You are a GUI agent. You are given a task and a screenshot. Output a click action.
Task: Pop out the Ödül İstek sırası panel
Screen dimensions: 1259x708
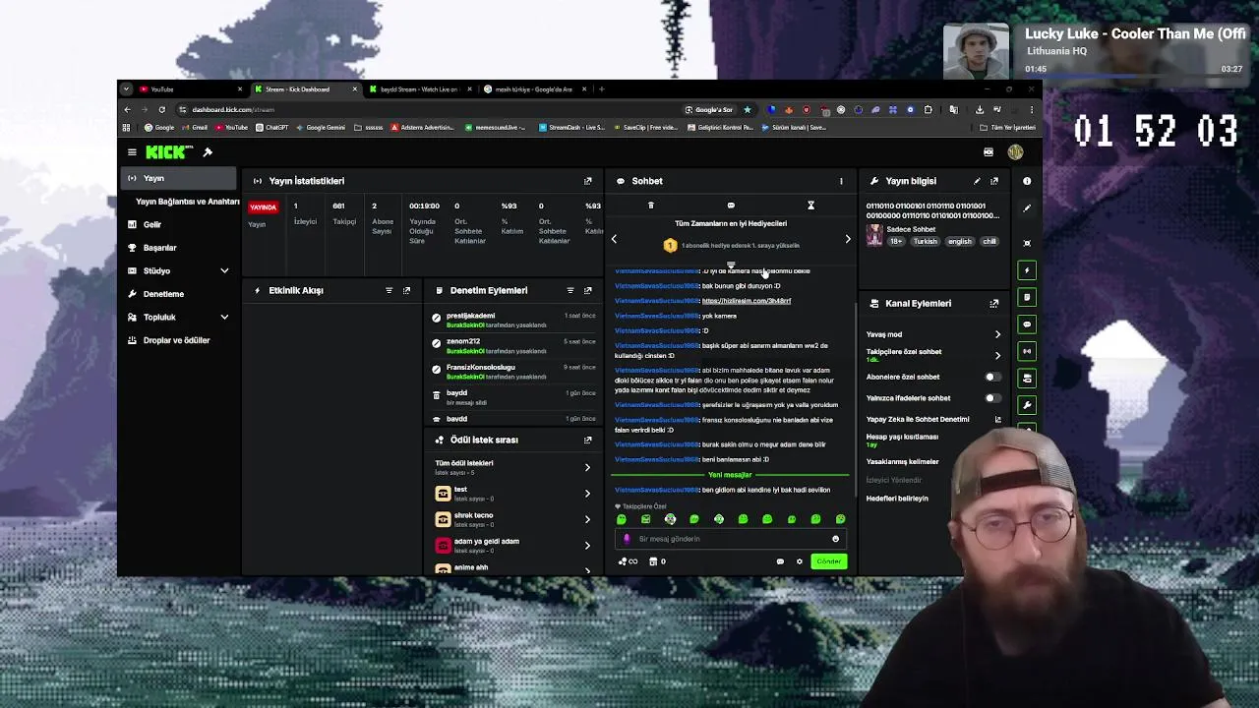tap(588, 441)
